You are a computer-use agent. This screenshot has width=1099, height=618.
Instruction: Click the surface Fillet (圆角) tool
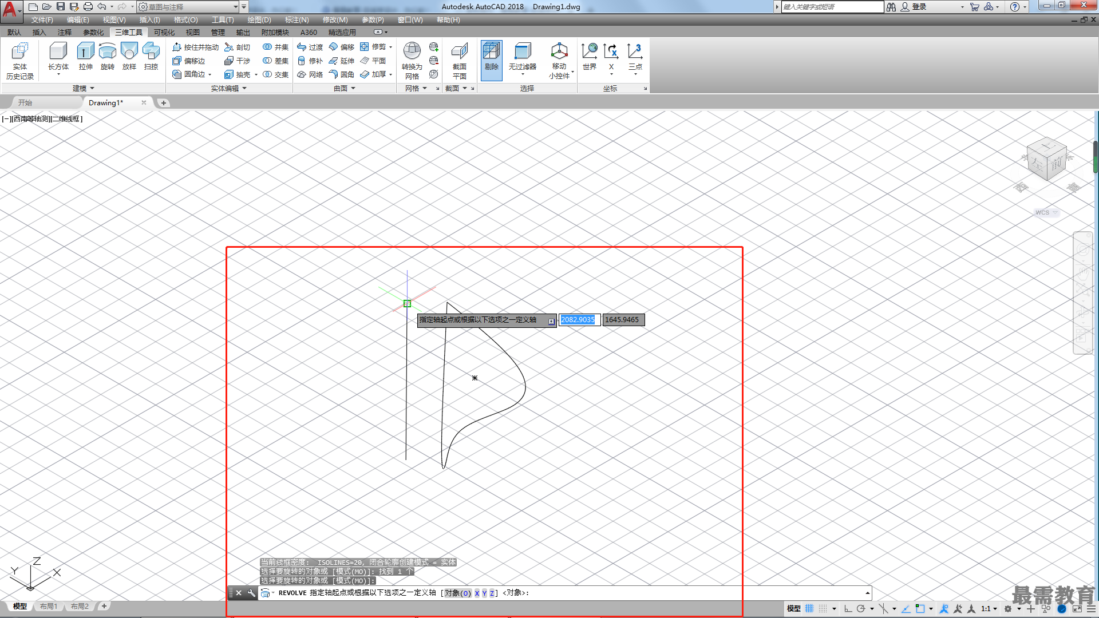coord(342,74)
